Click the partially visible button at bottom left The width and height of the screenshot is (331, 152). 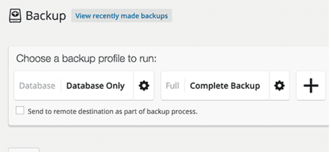tap(24, 150)
